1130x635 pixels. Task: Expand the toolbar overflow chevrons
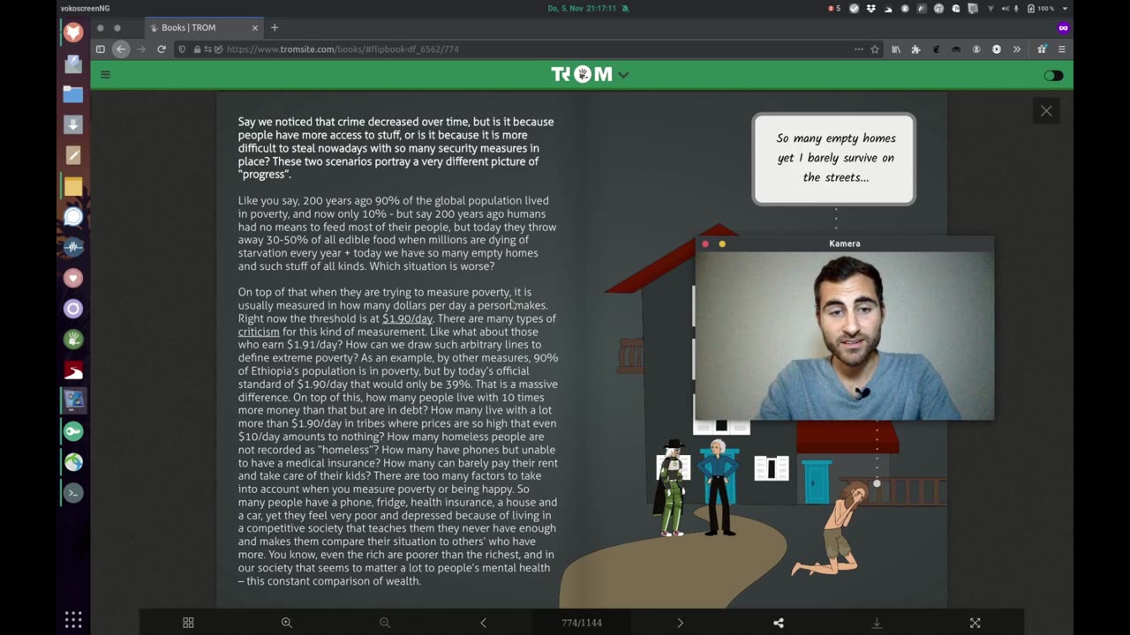[x=1017, y=49]
